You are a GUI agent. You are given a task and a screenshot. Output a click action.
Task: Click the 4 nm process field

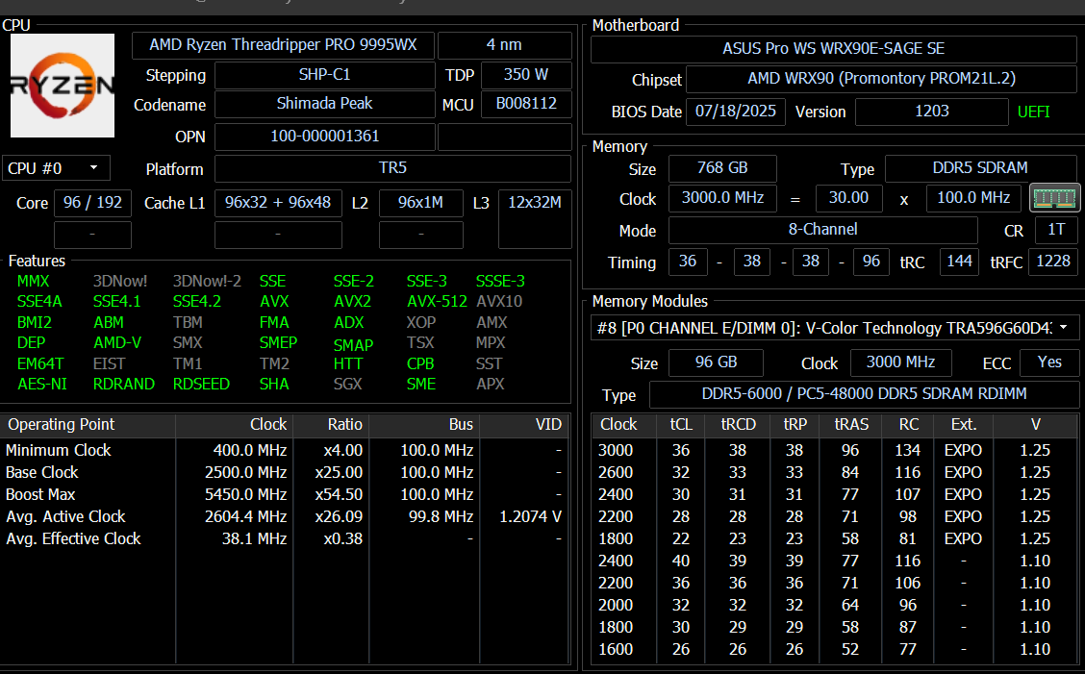504,45
